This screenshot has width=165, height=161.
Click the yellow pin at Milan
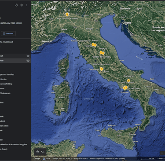tap(67, 15)
